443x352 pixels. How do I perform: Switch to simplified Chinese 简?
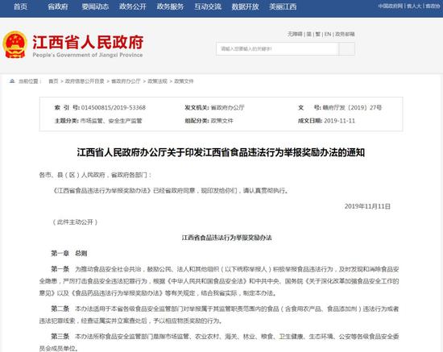point(309,34)
